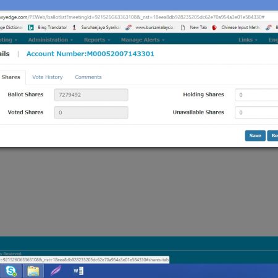Image resolution: width=278 pixels, height=278 pixels.
Task: Open the Chinese Input Method bookmark
Action: pyautogui.click(x=237, y=27)
